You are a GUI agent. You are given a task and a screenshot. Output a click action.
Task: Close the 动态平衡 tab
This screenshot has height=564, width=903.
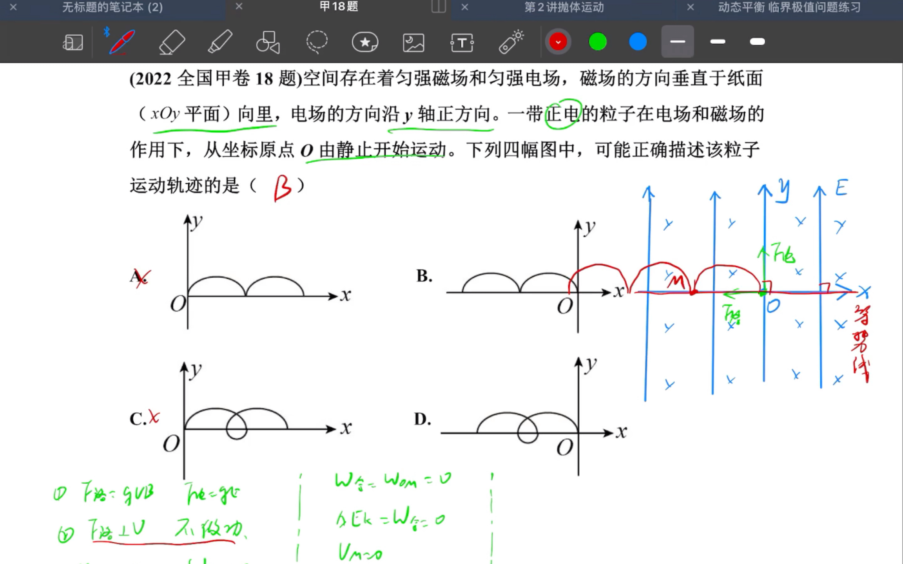coord(691,7)
